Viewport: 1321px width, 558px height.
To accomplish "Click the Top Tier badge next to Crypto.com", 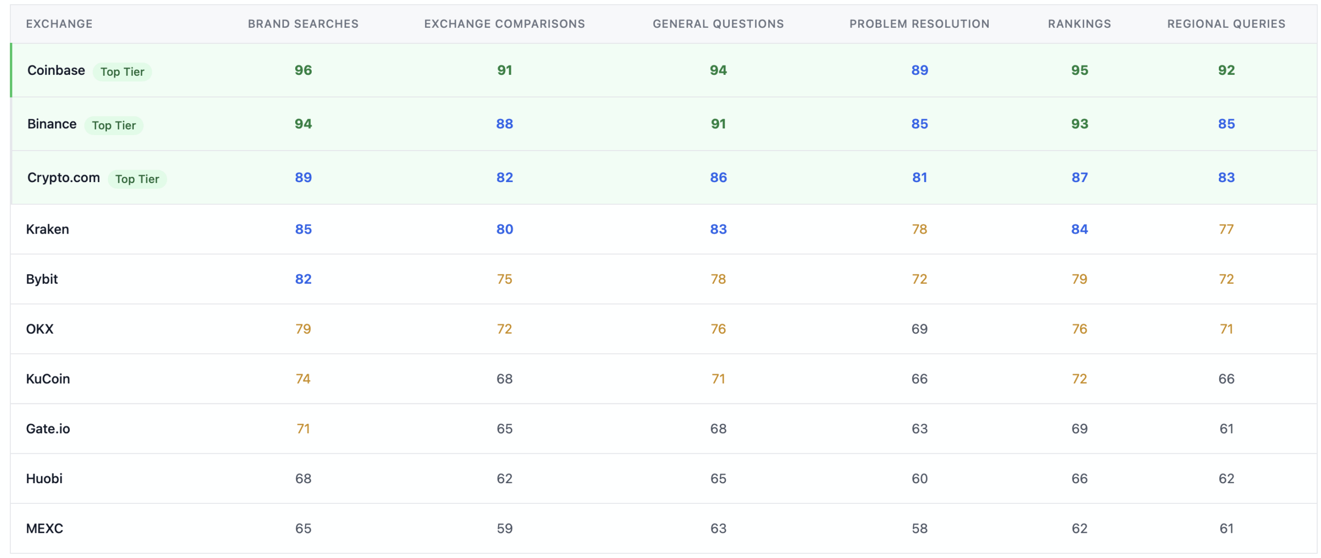I will click(x=137, y=179).
